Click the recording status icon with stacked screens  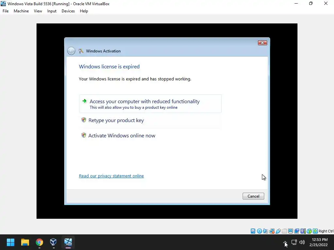click(x=296, y=231)
